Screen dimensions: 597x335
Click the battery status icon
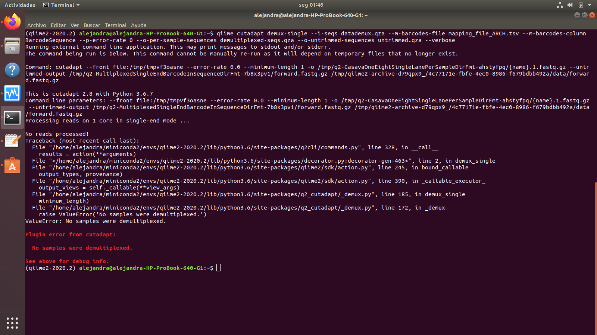pyautogui.click(x=581, y=5)
